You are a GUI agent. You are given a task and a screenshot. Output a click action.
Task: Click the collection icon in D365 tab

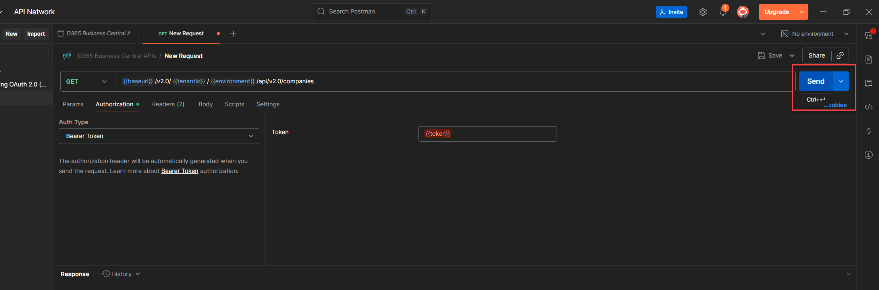[61, 33]
